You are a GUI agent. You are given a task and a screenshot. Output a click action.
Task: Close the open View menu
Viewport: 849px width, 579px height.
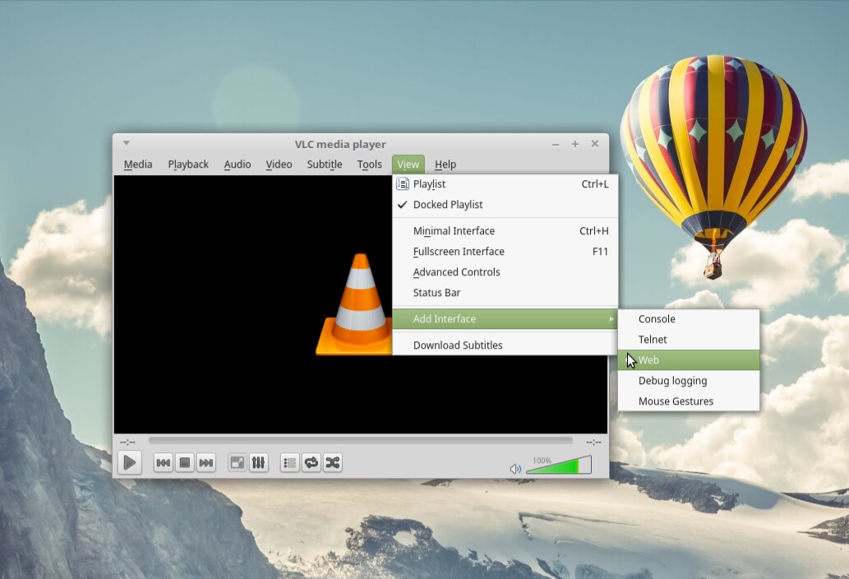pos(408,164)
